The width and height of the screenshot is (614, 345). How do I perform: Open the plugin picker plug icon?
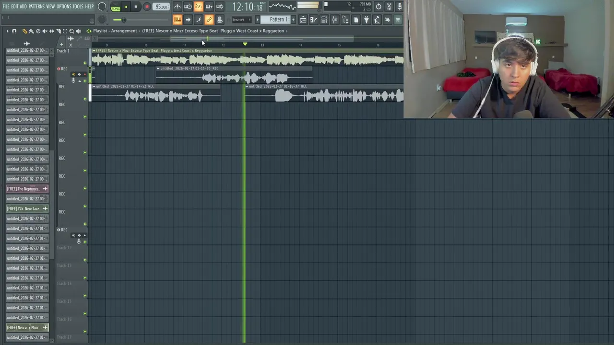point(366,20)
